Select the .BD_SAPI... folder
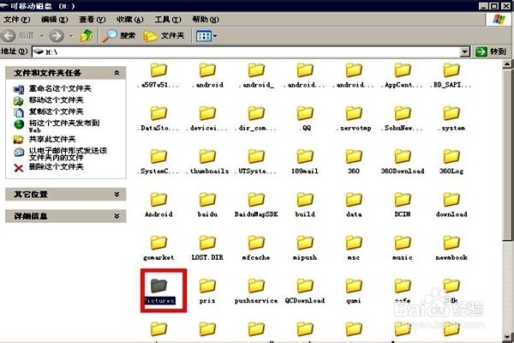This screenshot has width=514, height=343. 451,76
